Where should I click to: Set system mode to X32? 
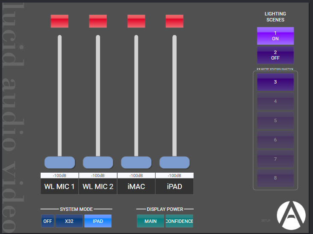(69, 221)
